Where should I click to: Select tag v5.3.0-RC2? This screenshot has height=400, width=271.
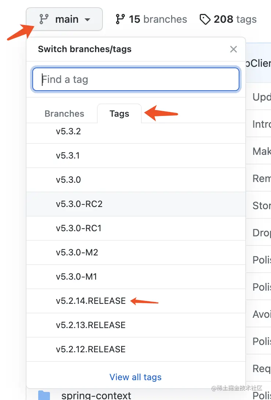(x=79, y=204)
